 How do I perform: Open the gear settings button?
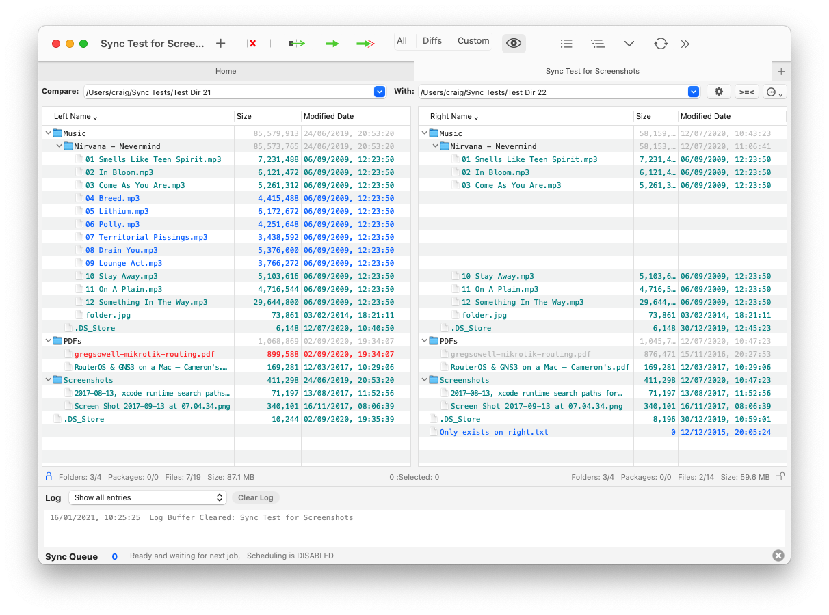point(718,92)
